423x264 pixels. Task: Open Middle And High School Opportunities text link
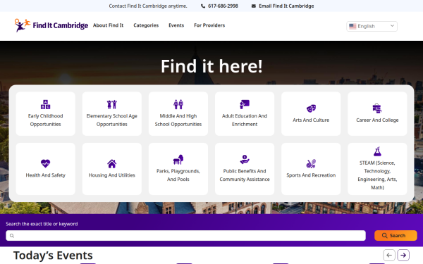(x=178, y=120)
